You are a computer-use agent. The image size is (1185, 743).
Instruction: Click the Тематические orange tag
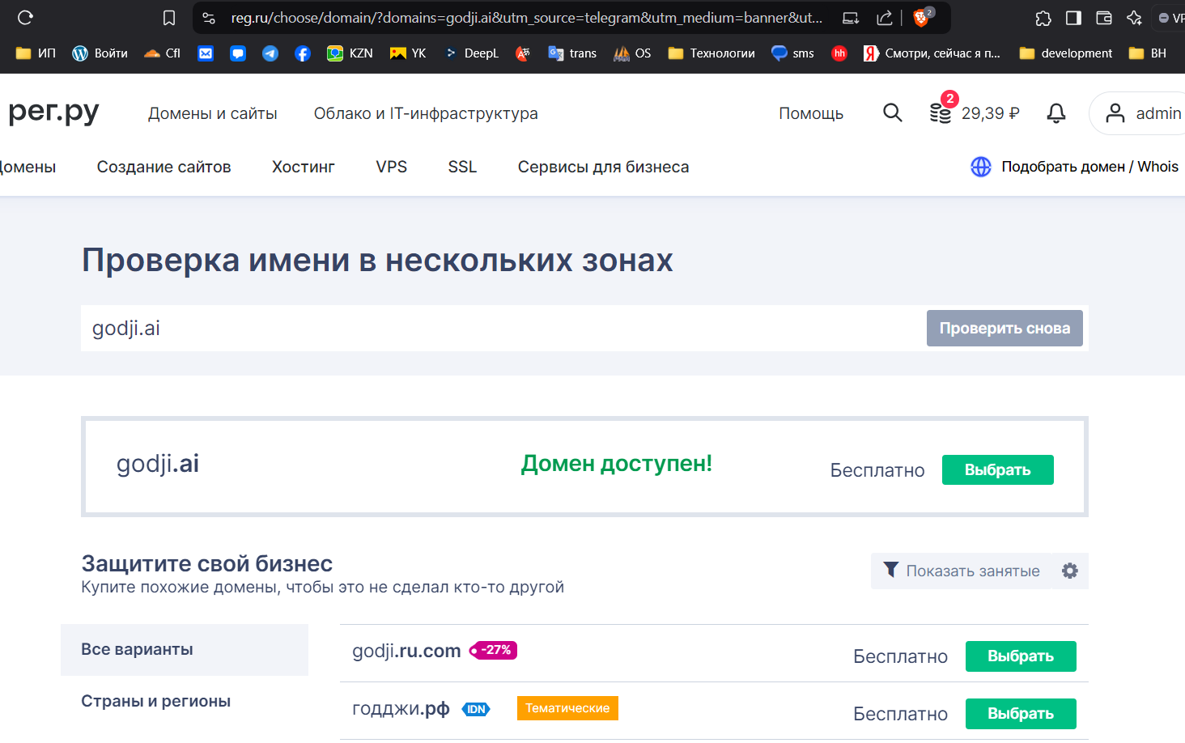tap(567, 708)
